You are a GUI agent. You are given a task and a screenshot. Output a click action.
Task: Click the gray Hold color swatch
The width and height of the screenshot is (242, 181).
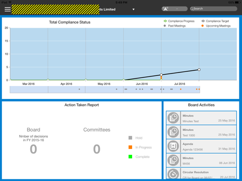[x=130, y=138]
